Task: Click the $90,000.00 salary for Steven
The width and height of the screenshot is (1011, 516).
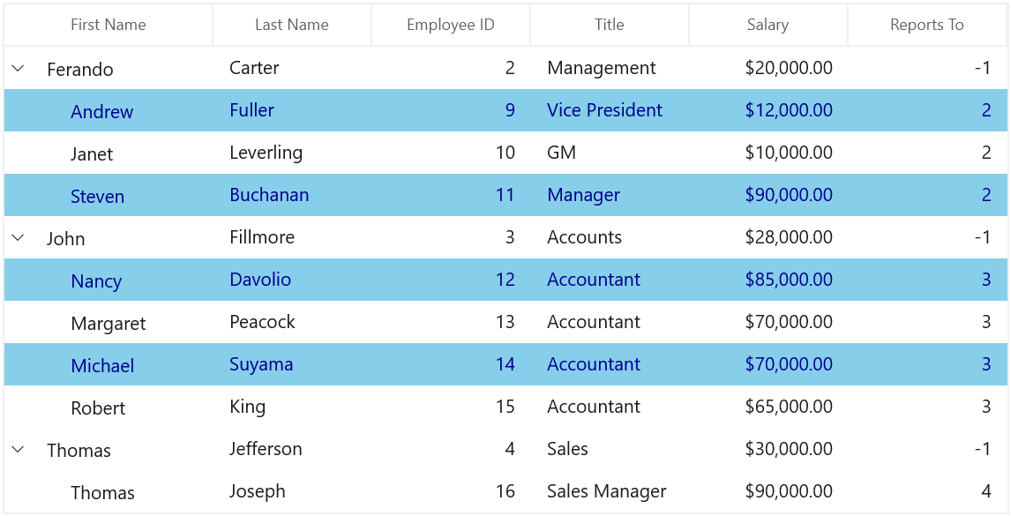Action: 789,195
